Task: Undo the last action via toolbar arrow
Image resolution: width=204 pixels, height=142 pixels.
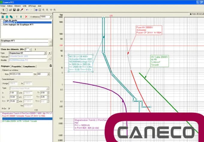Action: (x=27, y=10)
